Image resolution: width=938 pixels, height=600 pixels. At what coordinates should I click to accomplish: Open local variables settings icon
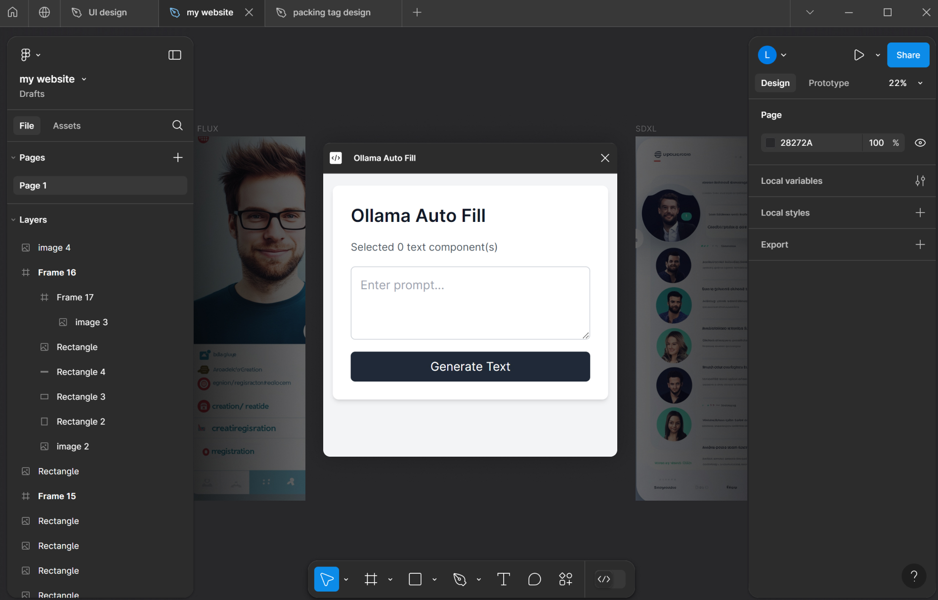coord(920,181)
